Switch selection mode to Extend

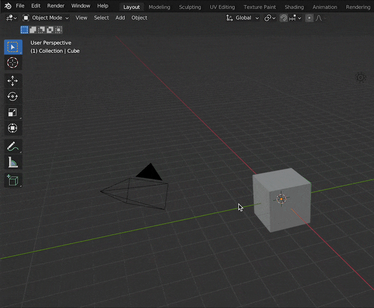pos(33,30)
